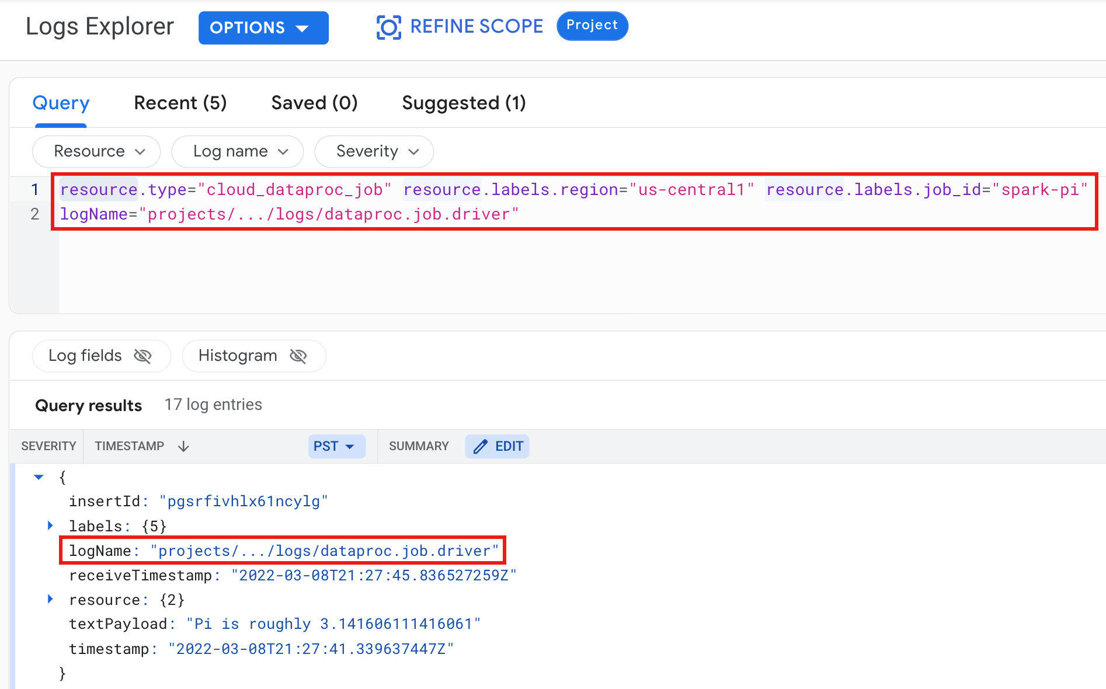Viewport: 1106px width, 689px height.
Task: Open the Severity filter dropdown
Action: point(374,152)
